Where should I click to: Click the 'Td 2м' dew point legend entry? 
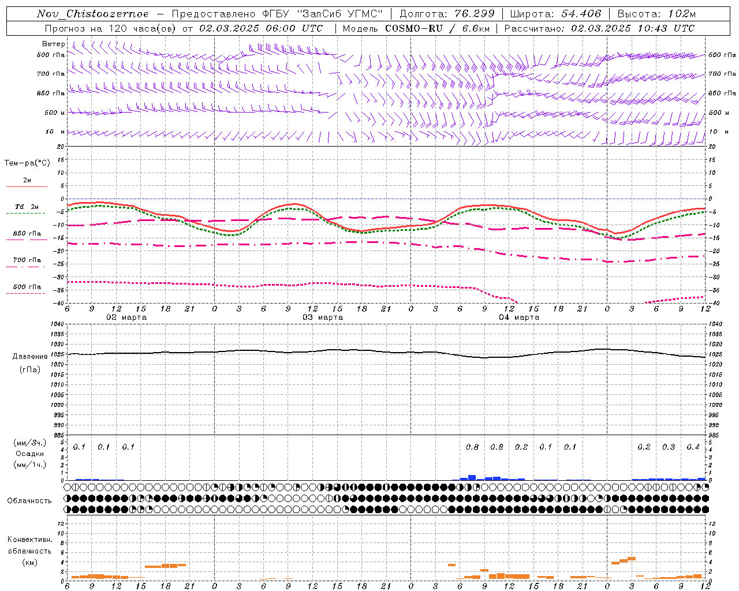point(27,207)
